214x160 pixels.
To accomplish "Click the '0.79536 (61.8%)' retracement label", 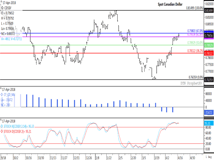I will [x=195, y=34].
